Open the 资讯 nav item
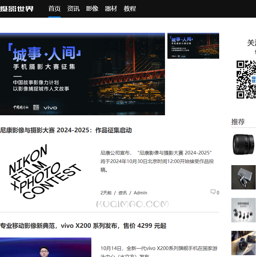The width and height of the screenshot is (256, 257). [x=73, y=9]
